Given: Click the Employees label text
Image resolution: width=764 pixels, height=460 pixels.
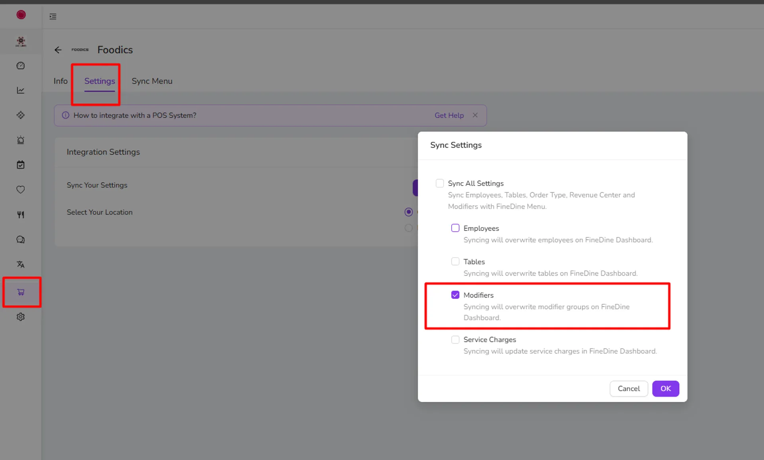Looking at the screenshot, I should click(x=481, y=228).
